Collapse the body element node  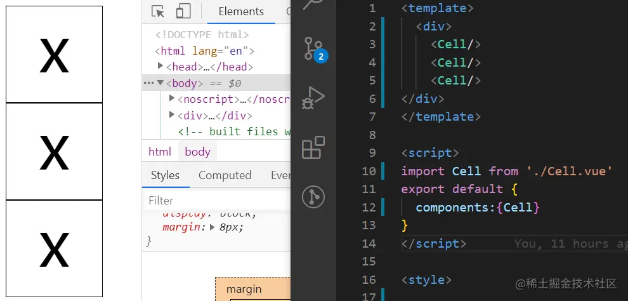(160, 83)
